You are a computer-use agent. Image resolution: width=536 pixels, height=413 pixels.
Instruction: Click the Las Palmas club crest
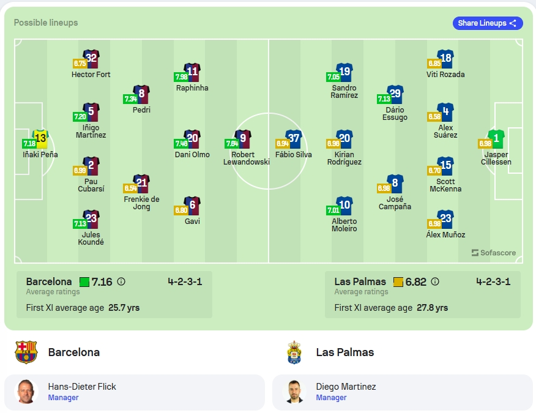(294, 352)
